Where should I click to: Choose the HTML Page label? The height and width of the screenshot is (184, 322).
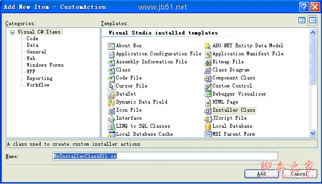tap(225, 102)
